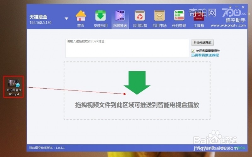Screen dimensions: 252x157
Task: Click the dashed video drop area
Action: [137, 90]
